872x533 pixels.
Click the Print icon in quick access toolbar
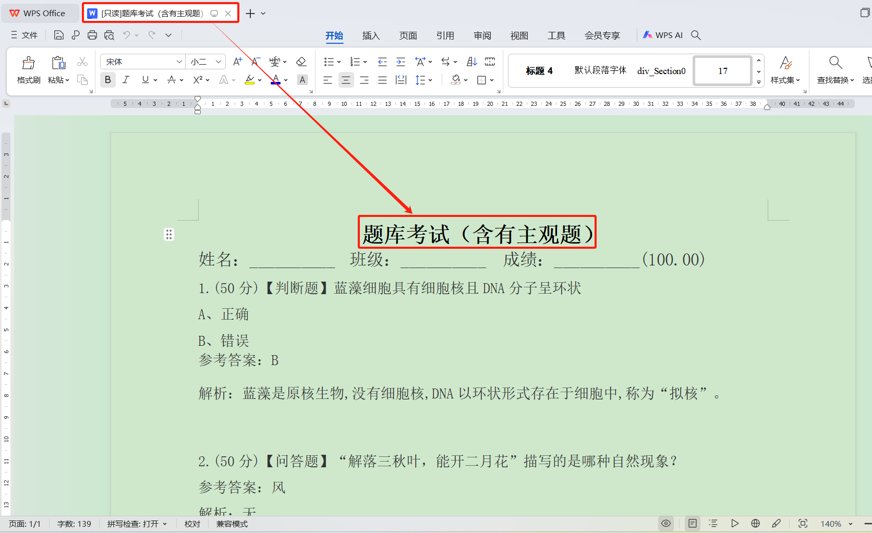point(92,35)
